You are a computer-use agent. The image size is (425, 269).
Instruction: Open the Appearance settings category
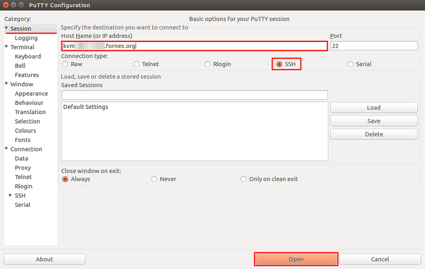coord(31,93)
